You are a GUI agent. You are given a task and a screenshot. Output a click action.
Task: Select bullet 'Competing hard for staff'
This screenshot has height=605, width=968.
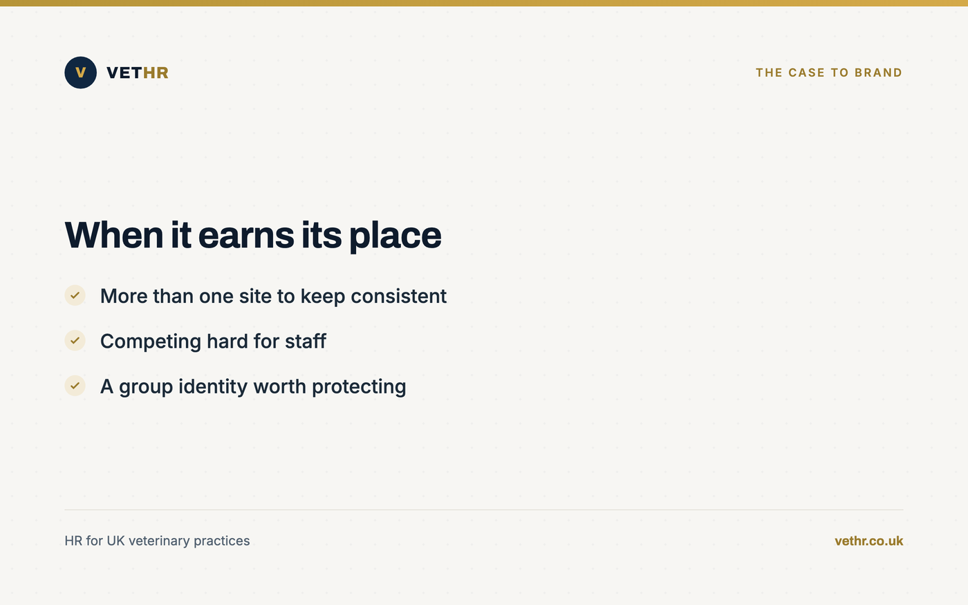pos(213,341)
